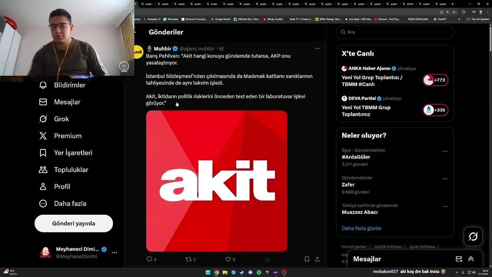Open Gizlilik Politikası footer link

(388, 247)
